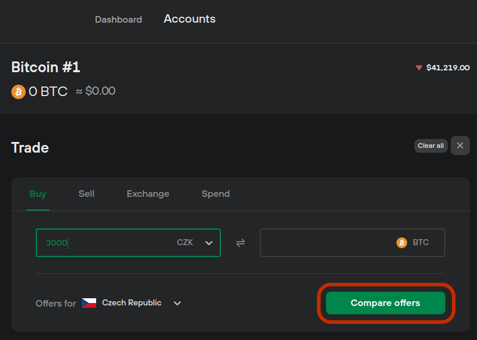Open the Exchange tab
This screenshot has height=340, width=477.
148,194
